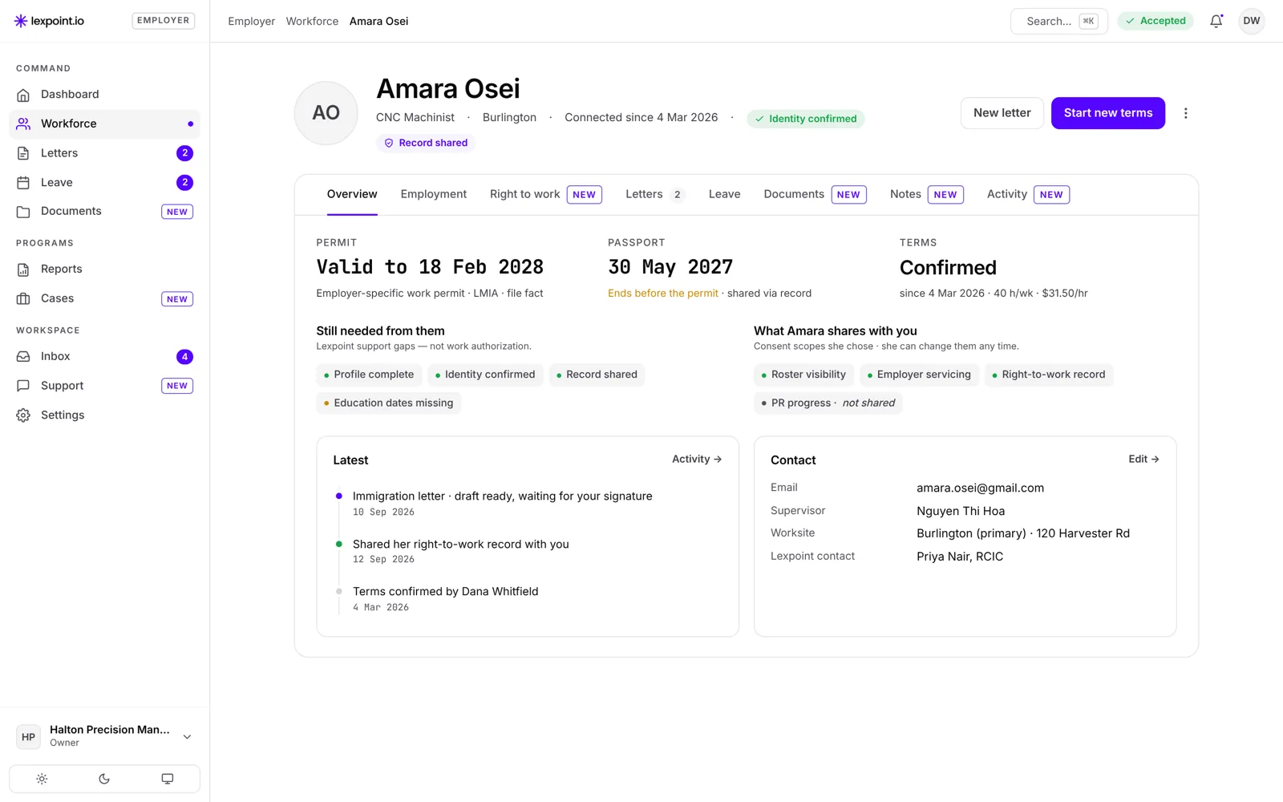This screenshot has width=1283, height=802.
Task: Select Workforce in sidebar
Action: point(104,124)
